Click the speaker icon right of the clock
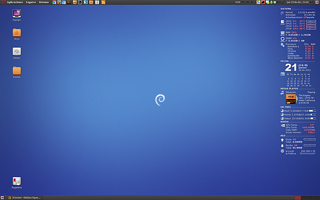The height and width of the screenshot is (200, 320). click(311, 2)
